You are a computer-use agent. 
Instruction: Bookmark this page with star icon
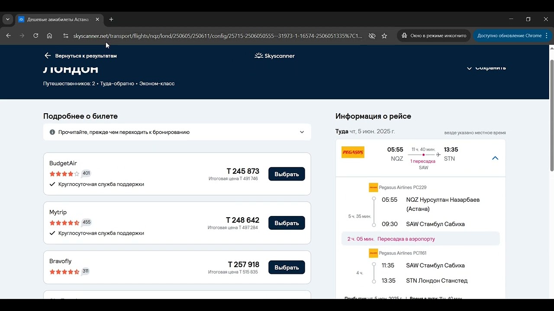pos(384,36)
